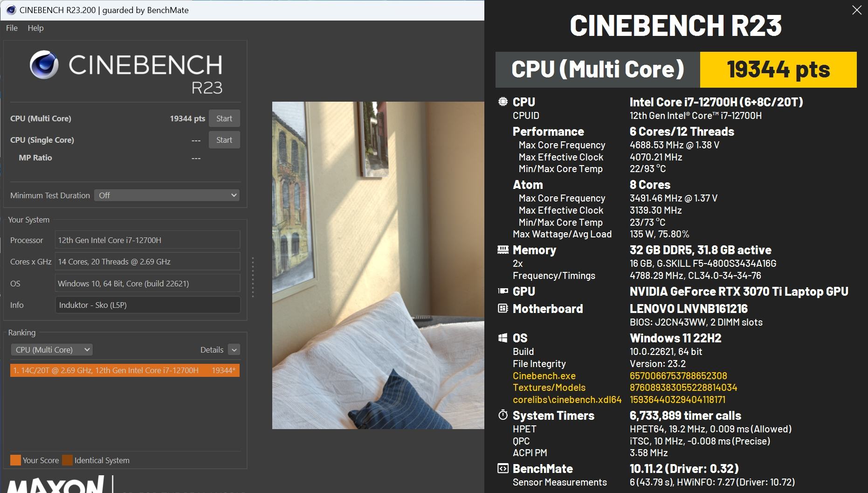Click the 'NVIDIA GeForce RTX 3070 Ti Laptop GPU' text
The width and height of the screenshot is (868, 493).
pyautogui.click(x=739, y=292)
